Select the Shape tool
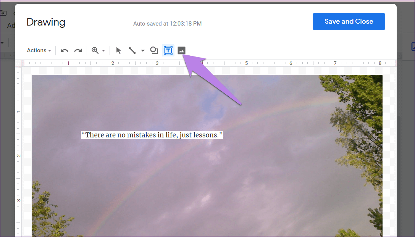This screenshot has width=415, height=237. (x=154, y=50)
